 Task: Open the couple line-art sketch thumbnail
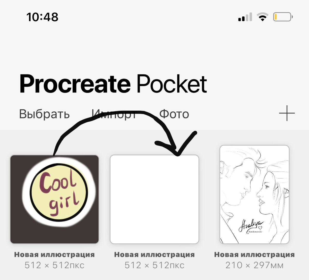pyautogui.click(x=254, y=194)
